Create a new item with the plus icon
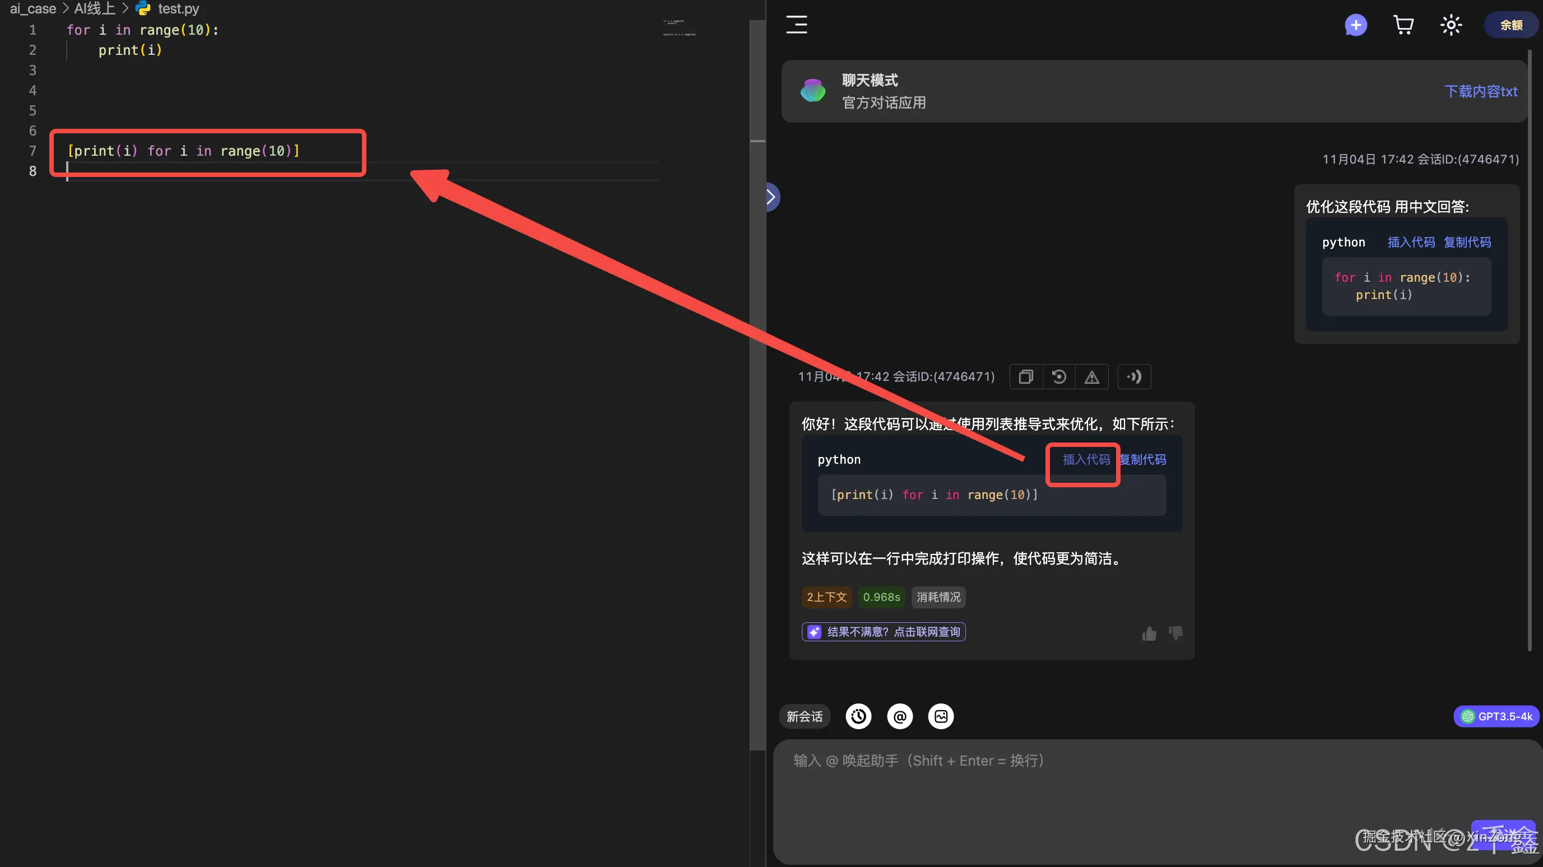Image resolution: width=1543 pixels, height=867 pixels. 1355,25
